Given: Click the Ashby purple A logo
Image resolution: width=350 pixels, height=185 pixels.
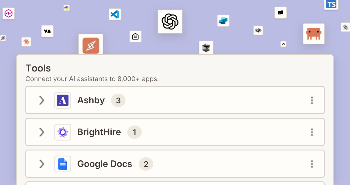Looking at the screenshot, I should (x=63, y=100).
